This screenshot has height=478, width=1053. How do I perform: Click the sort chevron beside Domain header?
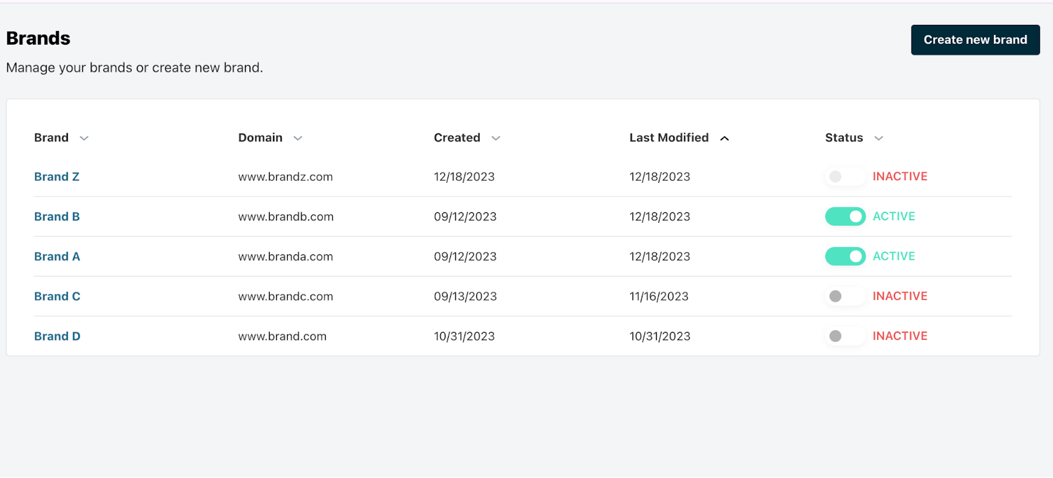[297, 138]
